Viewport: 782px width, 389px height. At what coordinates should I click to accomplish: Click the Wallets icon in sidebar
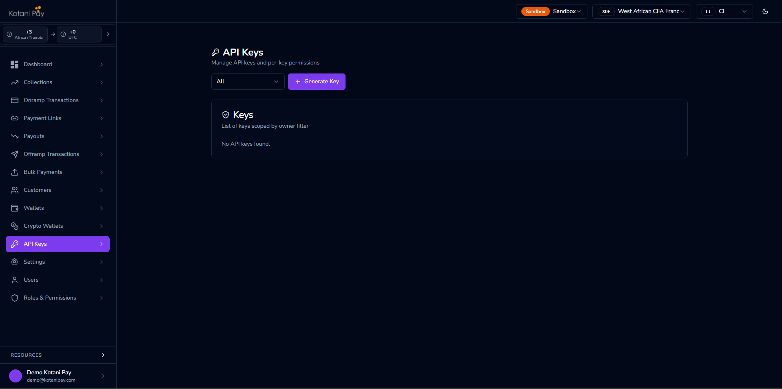(15, 208)
